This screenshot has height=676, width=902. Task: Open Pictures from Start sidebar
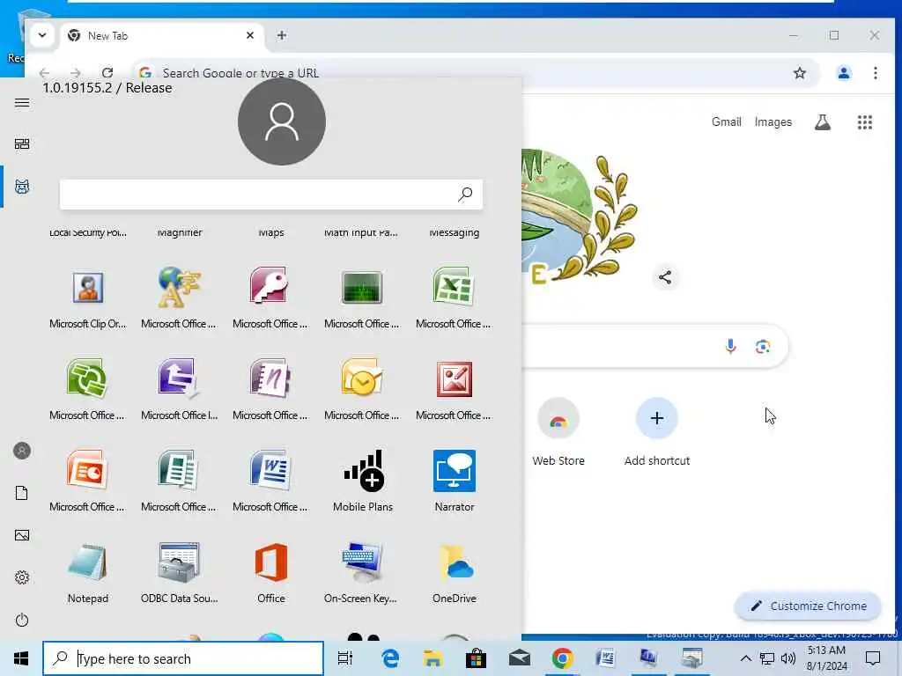point(22,535)
